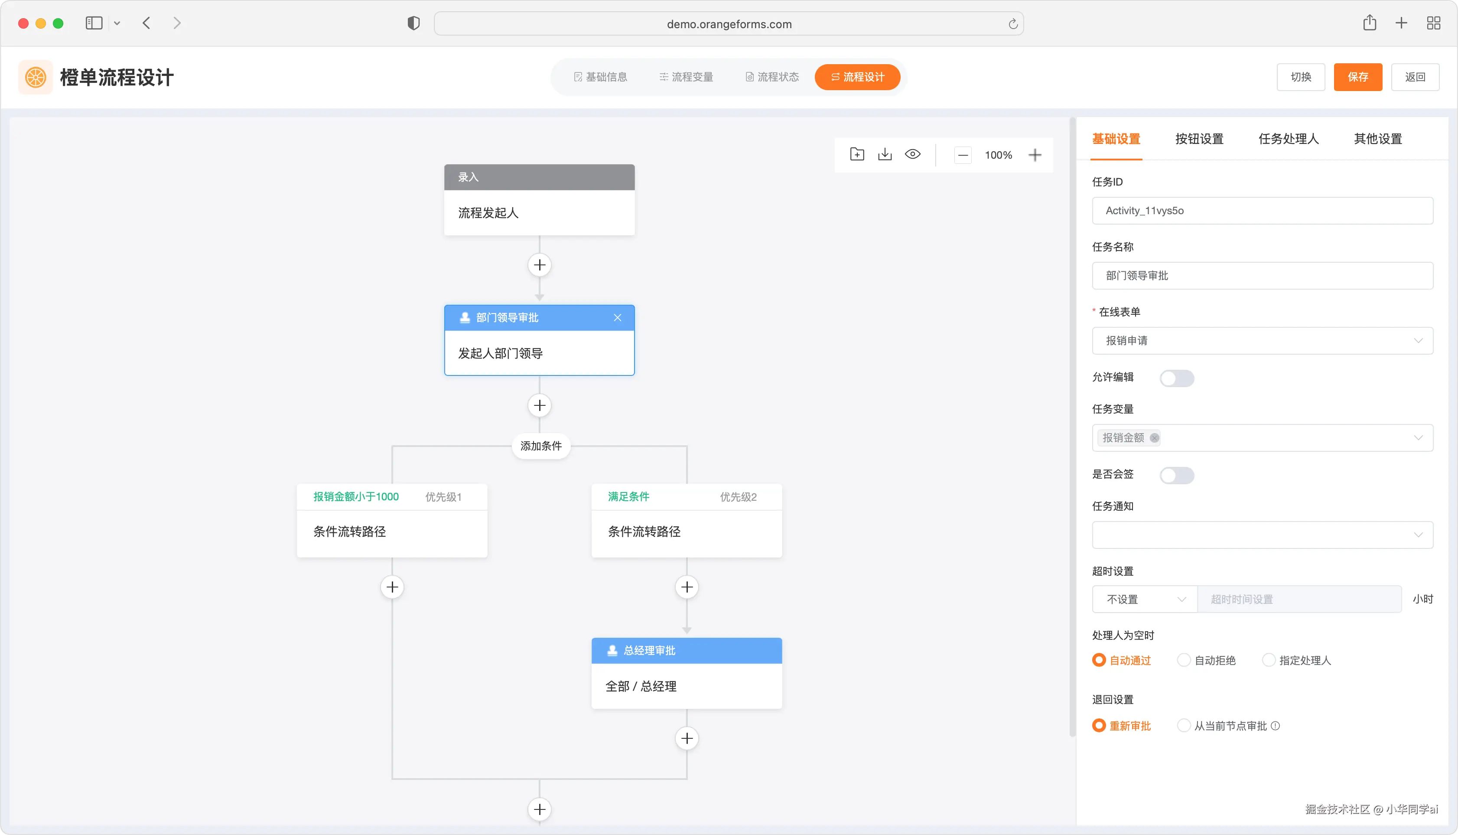Click info icon next to 从当前节点审批
The image size is (1458, 835).
tap(1275, 725)
